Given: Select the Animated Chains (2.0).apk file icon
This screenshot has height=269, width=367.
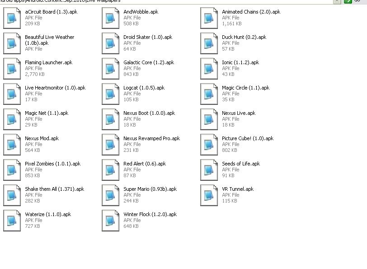Looking at the screenshot, I should 209,18.
